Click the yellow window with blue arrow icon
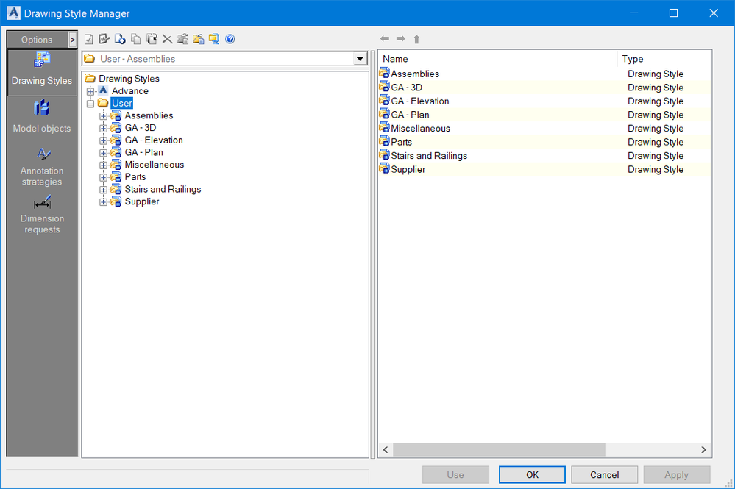 (214, 39)
